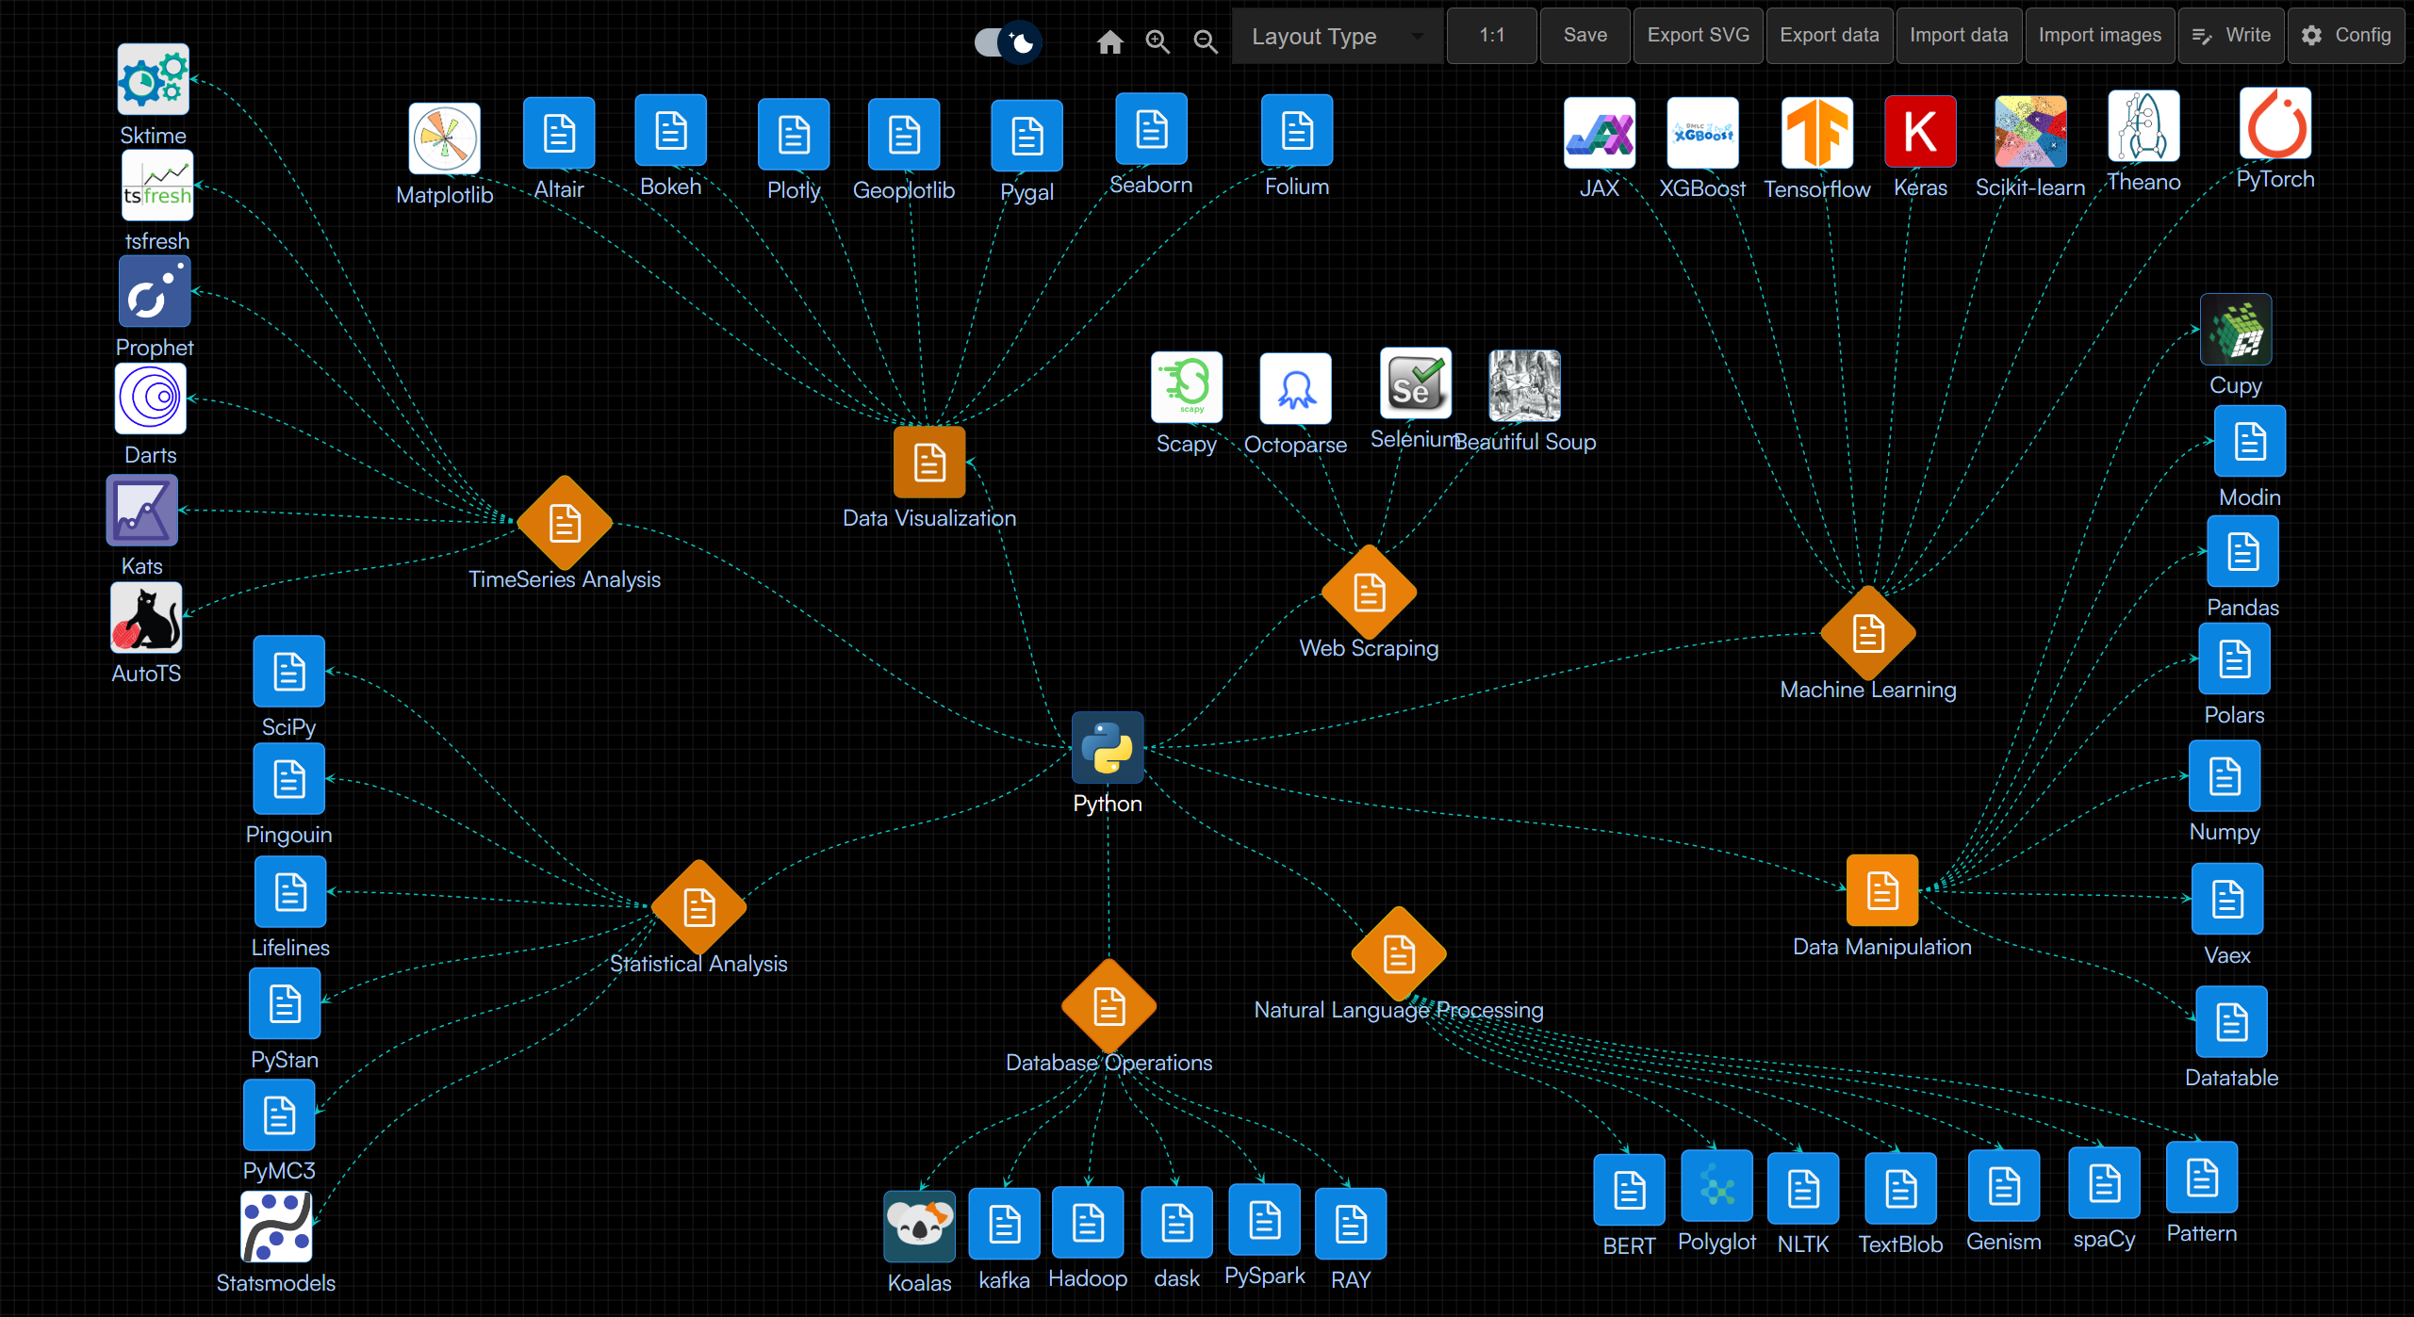
Task: Click the Selenium node icon
Action: point(1415,384)
